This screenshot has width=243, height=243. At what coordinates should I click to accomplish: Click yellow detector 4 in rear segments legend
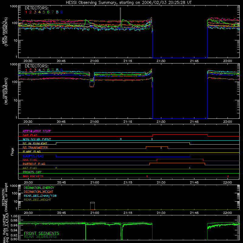pos(39,70)
